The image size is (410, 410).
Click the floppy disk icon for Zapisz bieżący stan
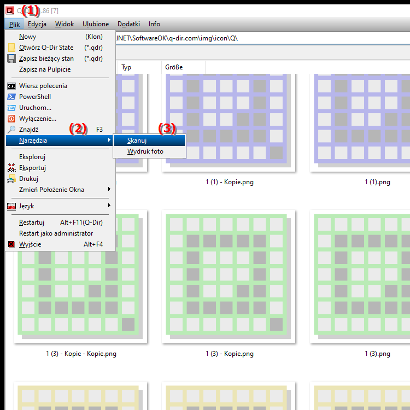[11, 58]
